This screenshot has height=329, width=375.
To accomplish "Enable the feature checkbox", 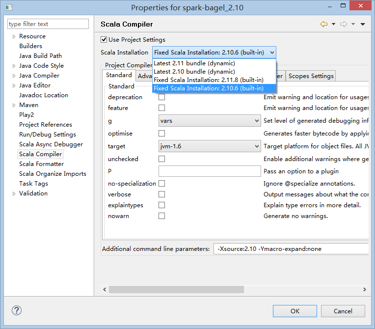I will (161, 108).
